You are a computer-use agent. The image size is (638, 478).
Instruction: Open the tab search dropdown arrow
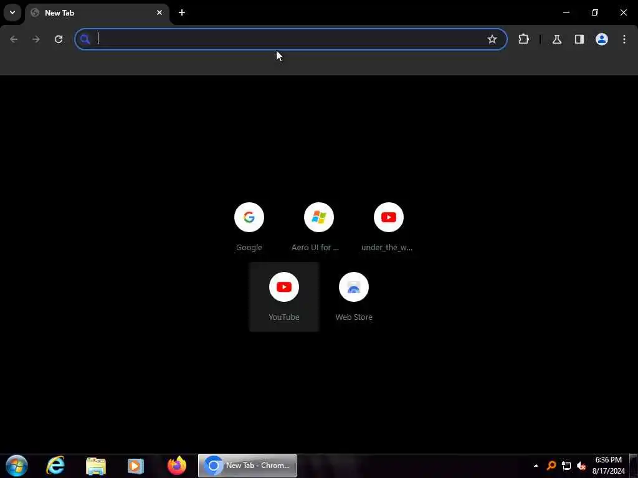(x=12, y=12)
